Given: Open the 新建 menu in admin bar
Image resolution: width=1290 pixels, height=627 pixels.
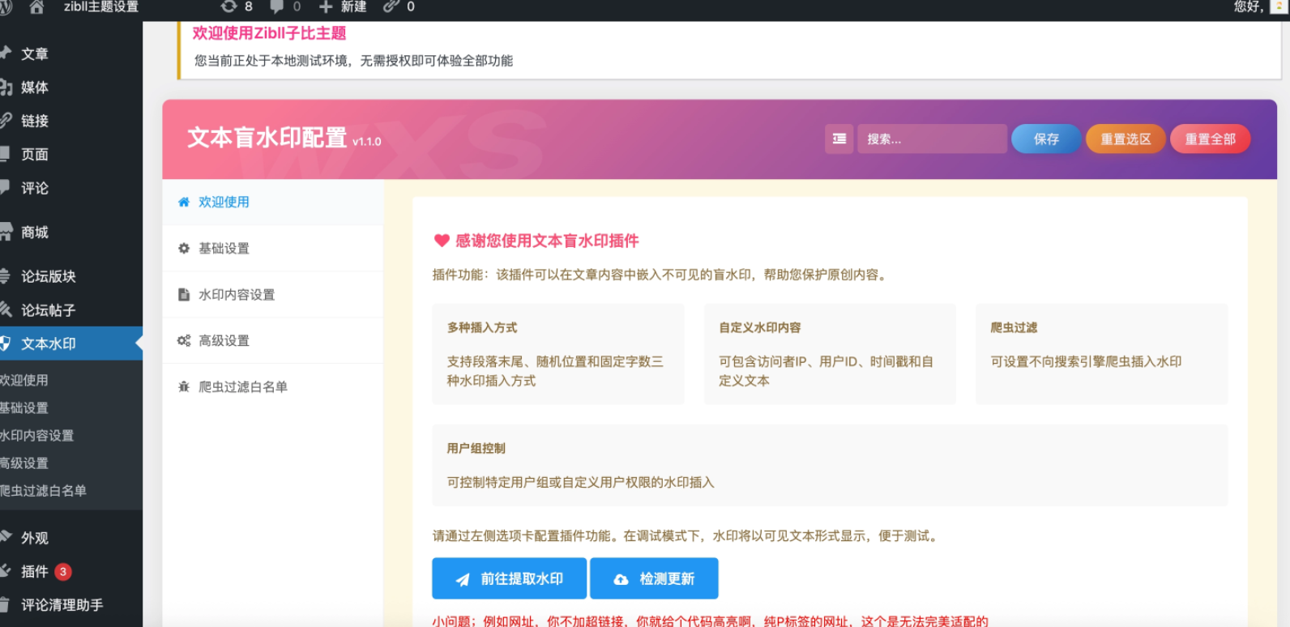Looking at the screenshot, I should pos(344,6).
